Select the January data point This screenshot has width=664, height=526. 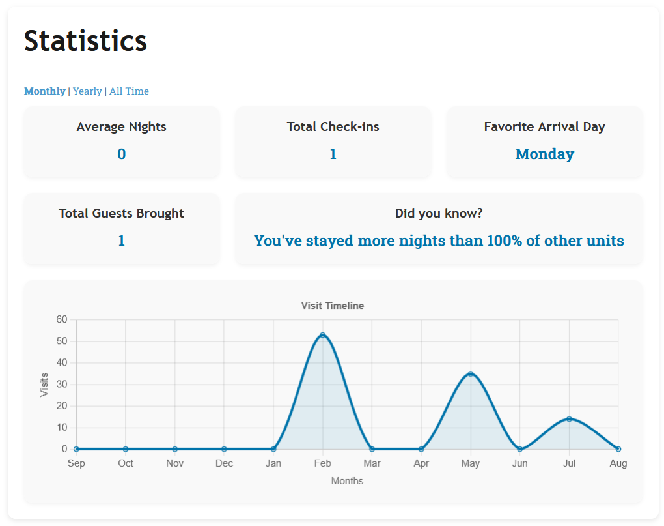pos(273,448)
